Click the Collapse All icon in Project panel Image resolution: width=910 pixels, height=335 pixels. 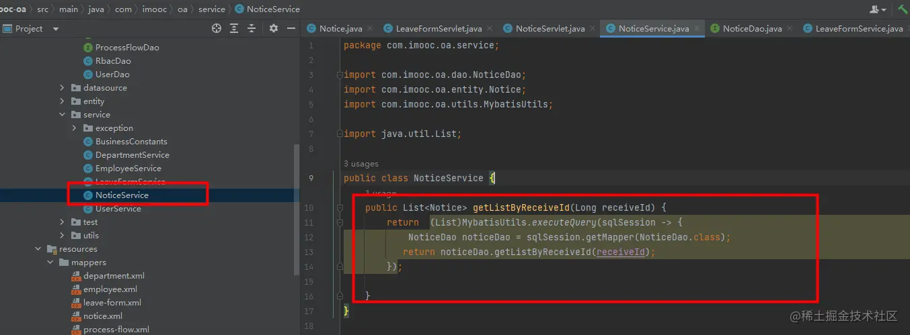coord(252,28)
